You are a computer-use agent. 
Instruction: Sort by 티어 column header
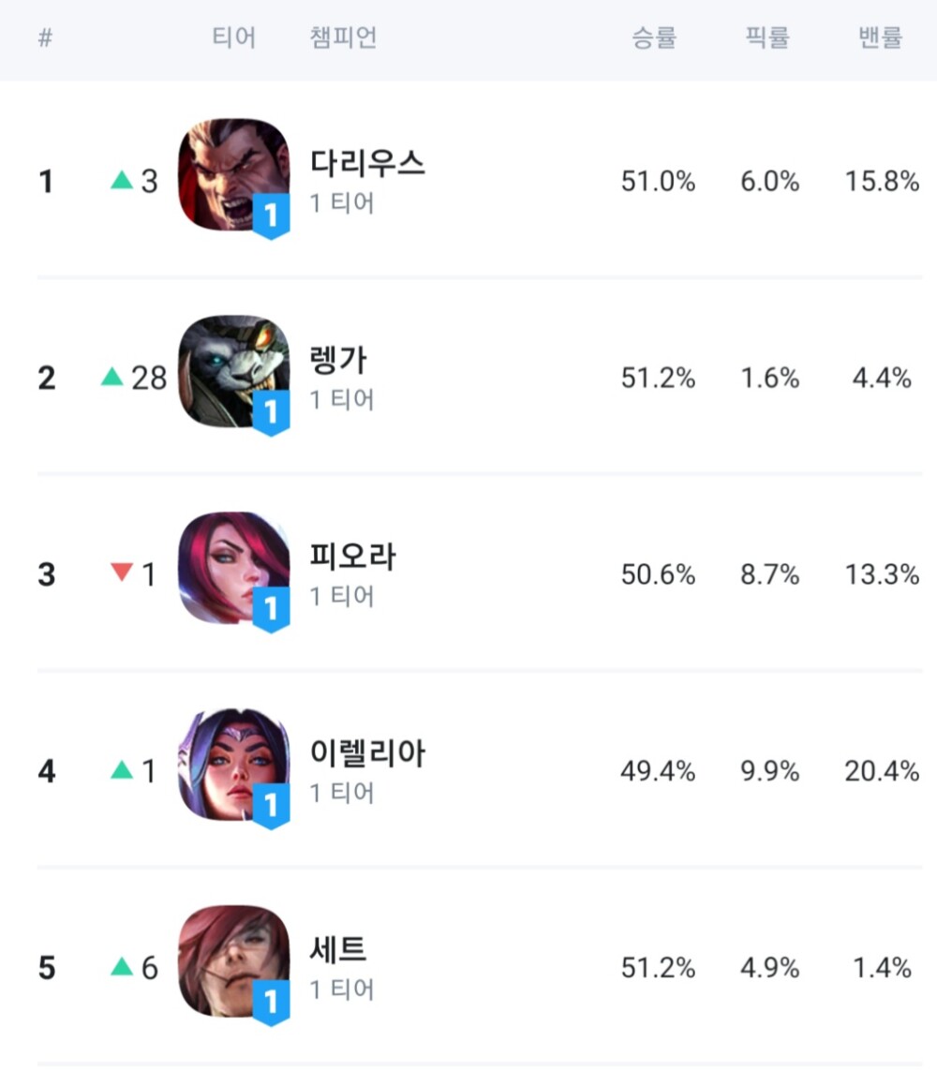[x=234, y=38]
